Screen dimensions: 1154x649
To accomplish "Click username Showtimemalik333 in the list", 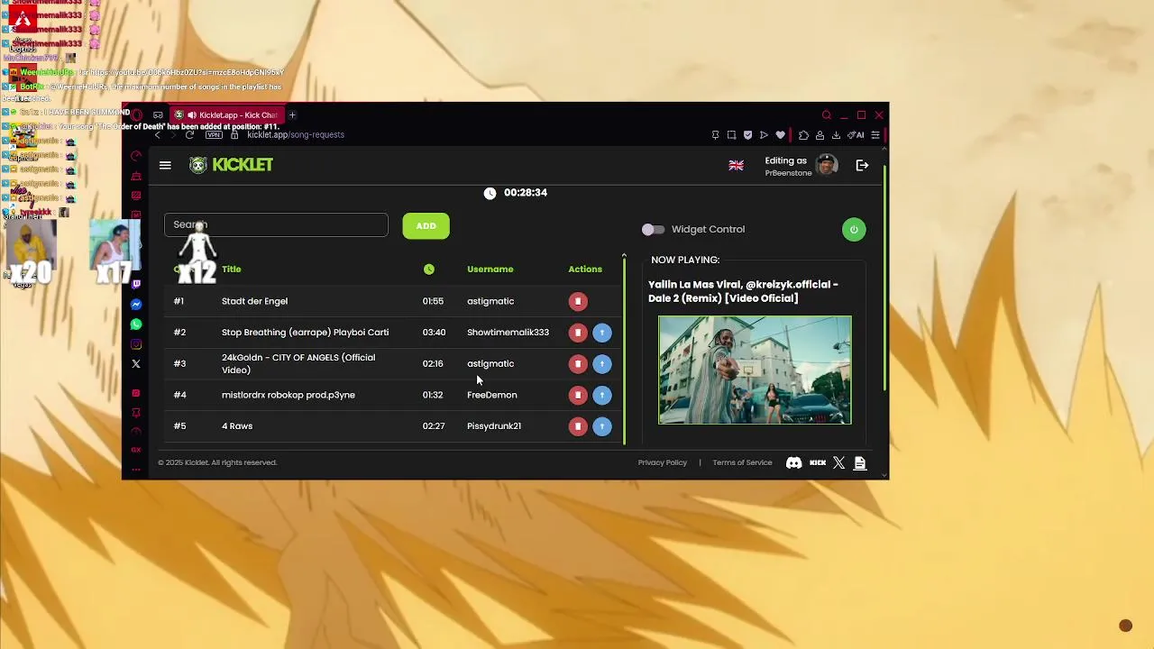I will point(508,333).
